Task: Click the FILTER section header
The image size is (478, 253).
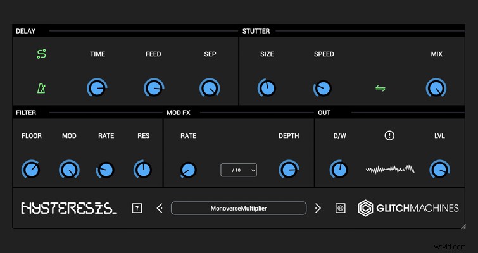Action: tap(26, 113)
